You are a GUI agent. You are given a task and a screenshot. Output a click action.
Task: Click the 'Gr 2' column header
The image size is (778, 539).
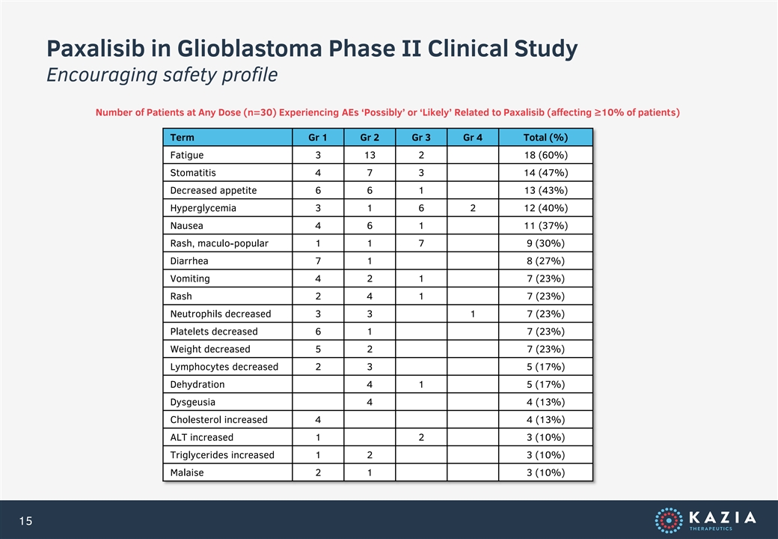point(369,138)
